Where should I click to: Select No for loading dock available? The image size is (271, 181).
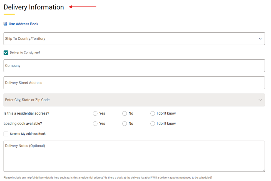tap(125, 123)
